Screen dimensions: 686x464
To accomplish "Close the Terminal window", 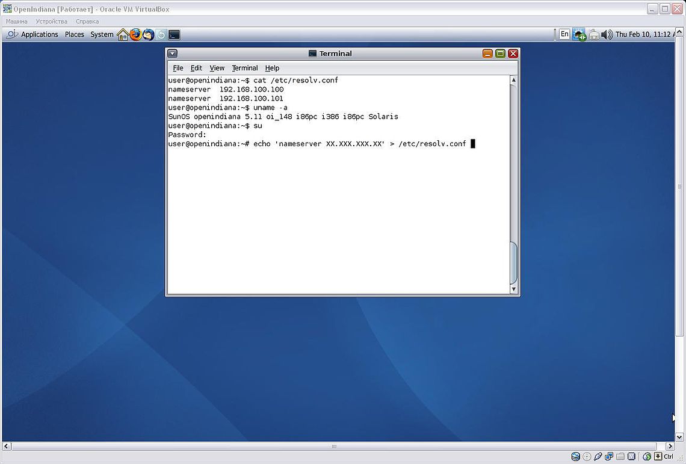I will (513, 54).
